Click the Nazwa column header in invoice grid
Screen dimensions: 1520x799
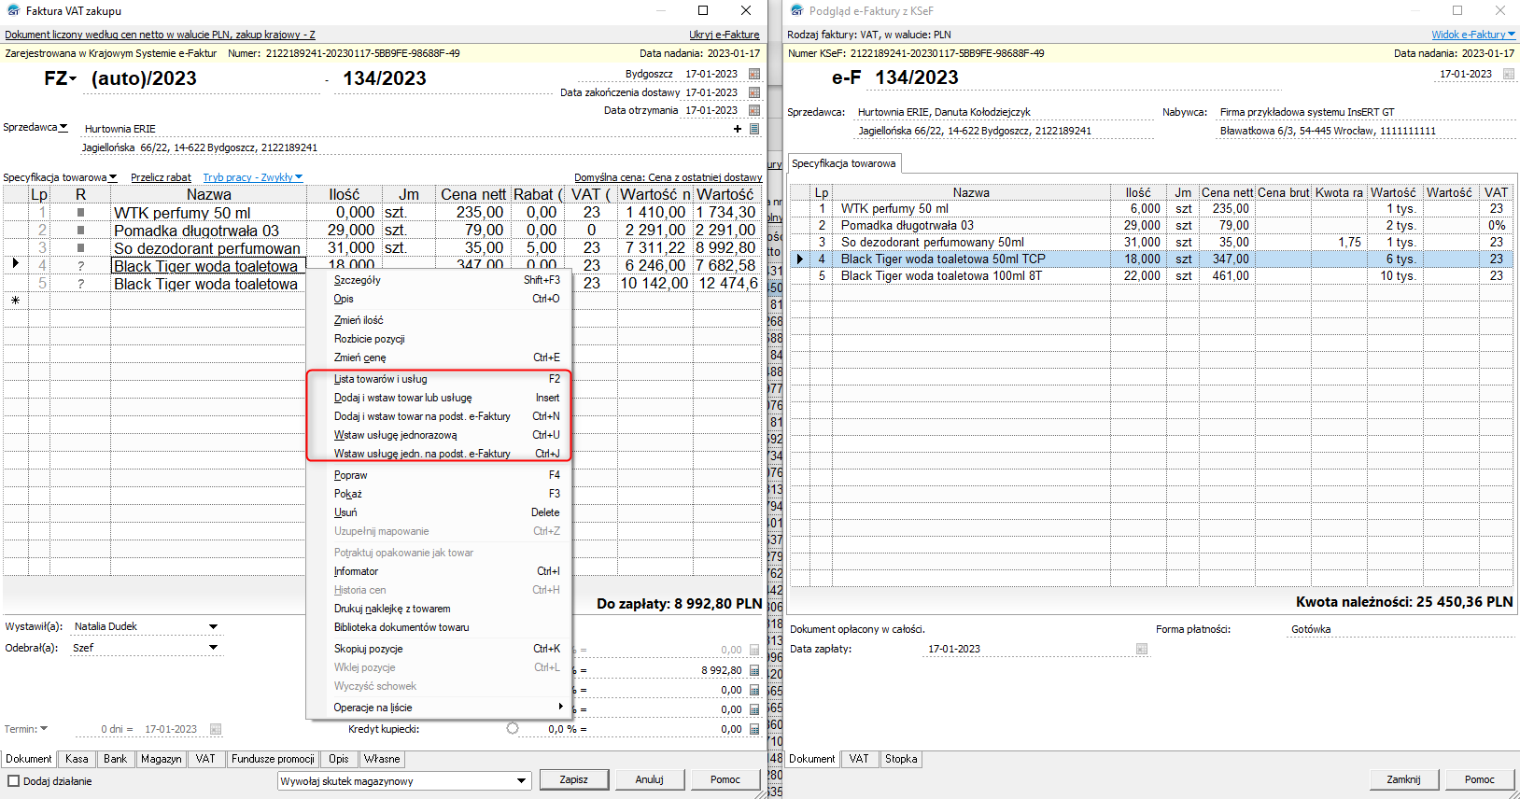pos(208,194)
